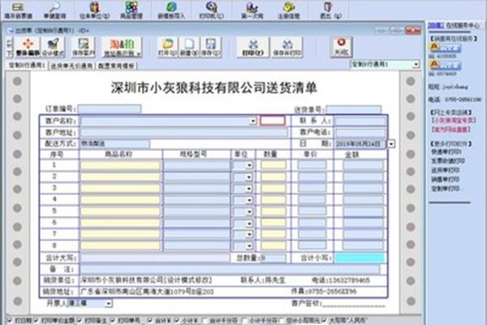Viewport: 487px width, 325px height.
Task: Click the 第一次用 help icon
Action: click(x=252, y=10)
